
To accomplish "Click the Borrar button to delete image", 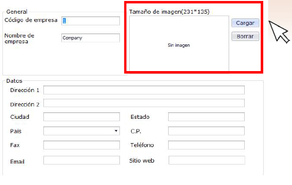I will click(x=245, y=36).
